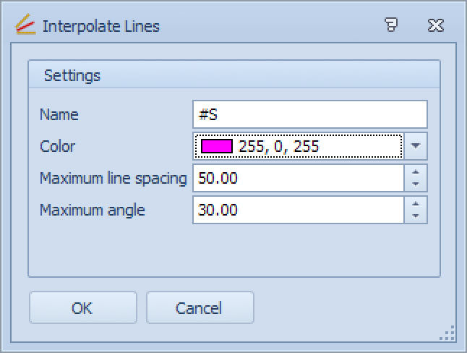Click the Maximum line spacing label

tap(113, 178)
